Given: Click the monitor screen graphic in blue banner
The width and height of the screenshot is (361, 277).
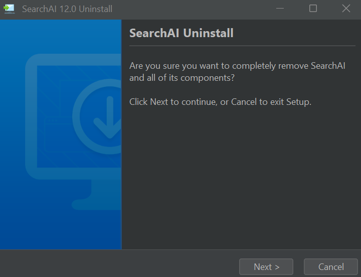Looking at the screenshot, I should [50, 115].
